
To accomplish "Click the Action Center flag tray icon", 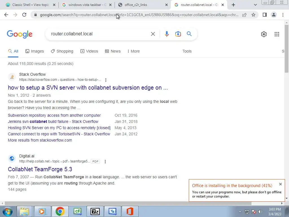I will 254,212.
